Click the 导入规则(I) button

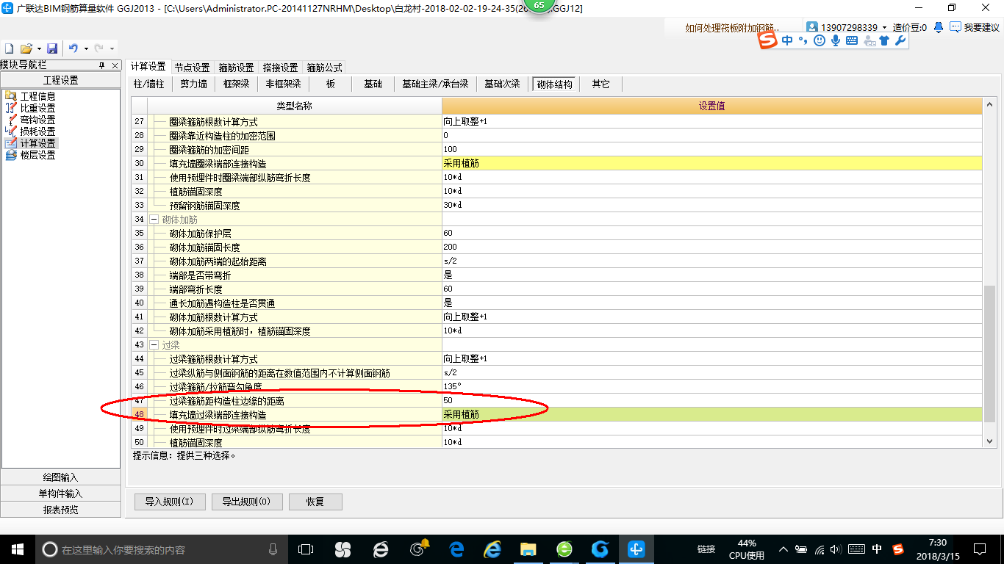169,502
